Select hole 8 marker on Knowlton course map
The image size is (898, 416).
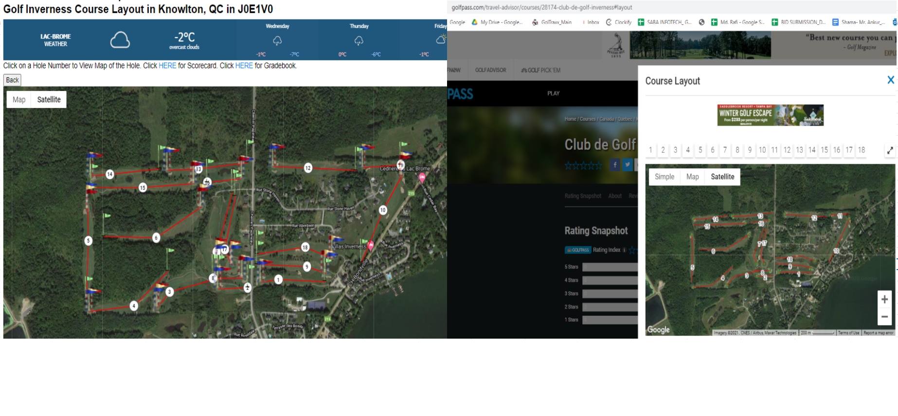coord(213,278)
